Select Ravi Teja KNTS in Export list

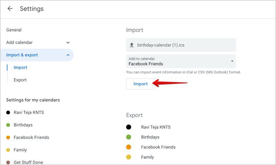click(156, 127)
